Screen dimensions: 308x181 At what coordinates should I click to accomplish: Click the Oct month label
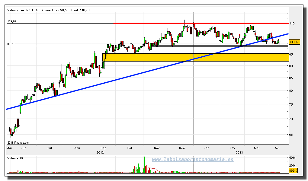click(x=130, y=148)
